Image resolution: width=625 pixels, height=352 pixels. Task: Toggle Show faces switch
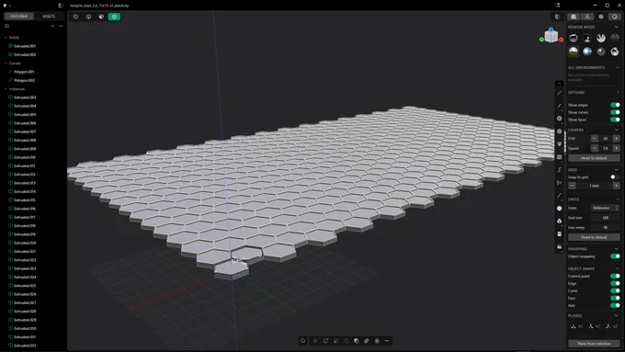[x=615, y=119]
